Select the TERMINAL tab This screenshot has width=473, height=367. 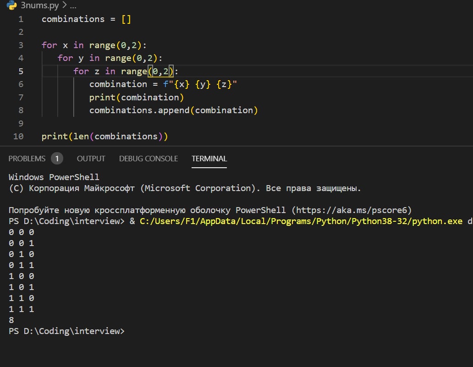209,159
